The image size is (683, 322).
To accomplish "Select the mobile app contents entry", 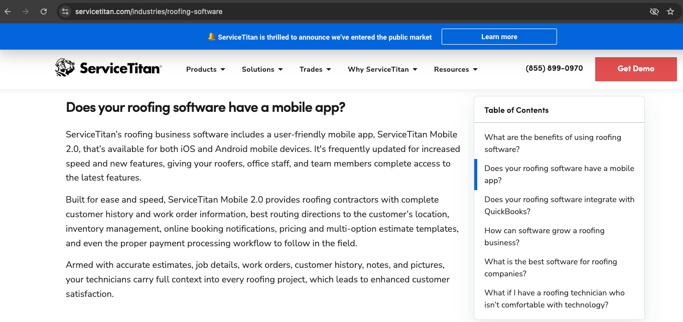I will tap(559, 175).
